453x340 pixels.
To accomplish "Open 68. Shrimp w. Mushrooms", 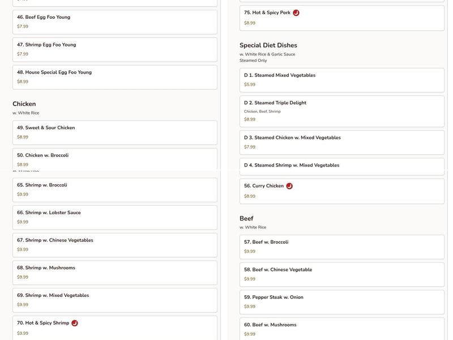I will (x=114, y=273).
